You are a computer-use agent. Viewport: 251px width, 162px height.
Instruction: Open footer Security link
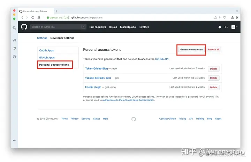[x=86, y=119]
